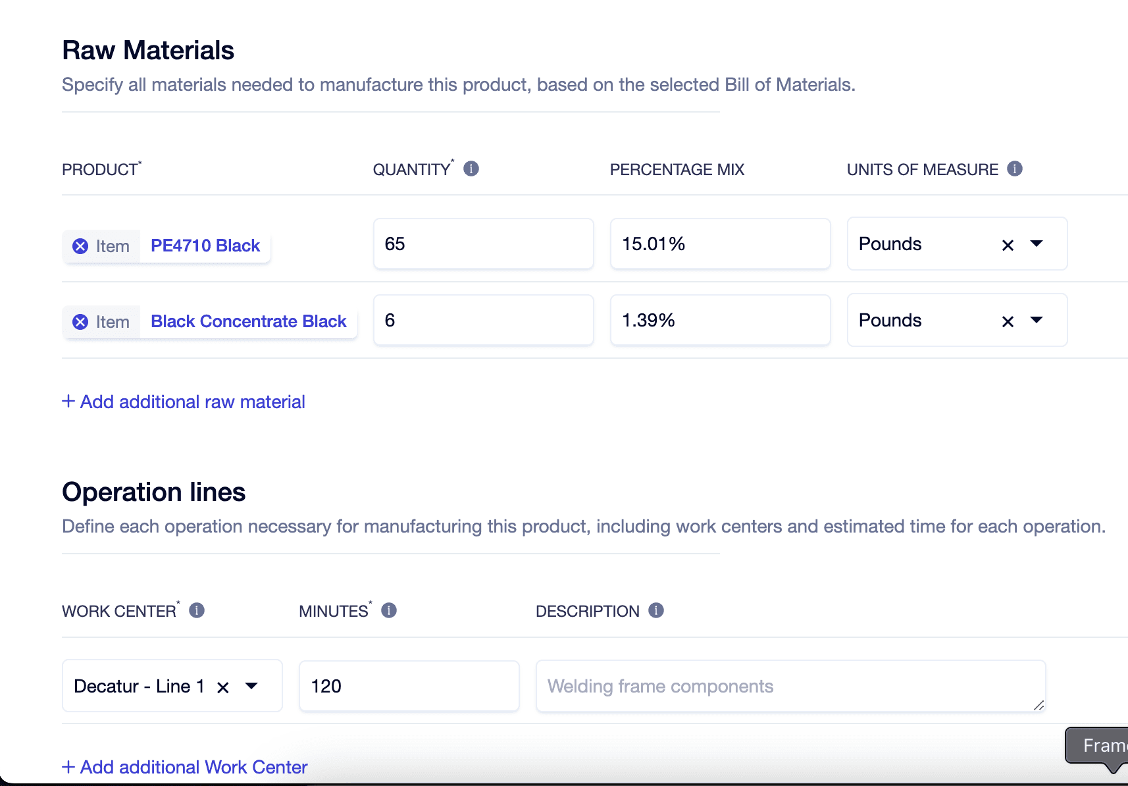Click the Work Center info icon
1128x786 pixels.
tap(197, 611)
